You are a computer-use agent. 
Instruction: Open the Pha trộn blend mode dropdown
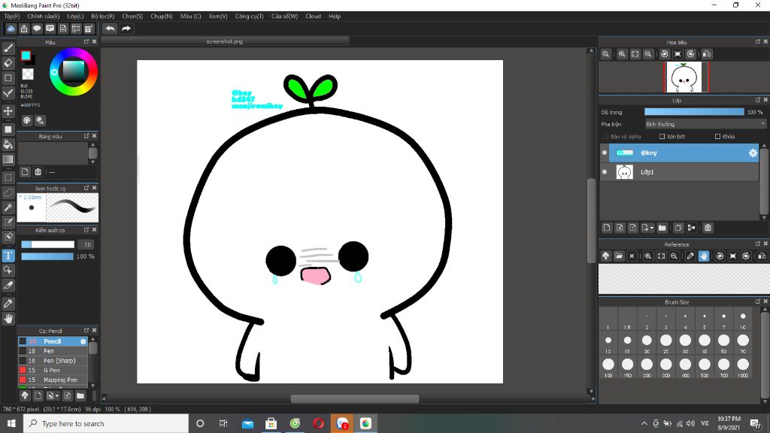point(705,124)
